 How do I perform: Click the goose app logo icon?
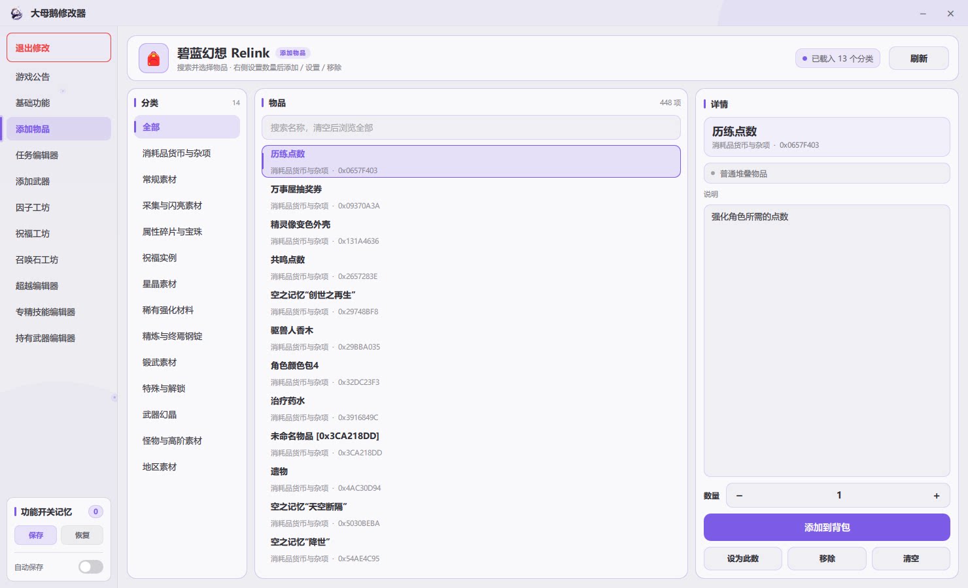pos(16,13)
